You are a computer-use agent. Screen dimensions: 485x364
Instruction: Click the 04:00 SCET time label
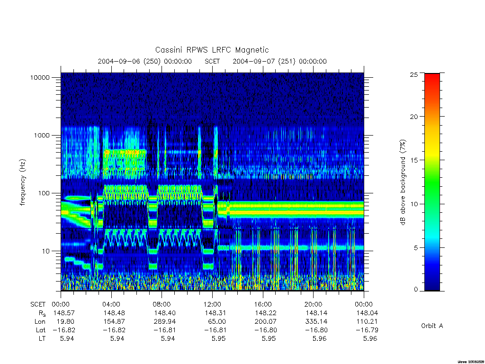point(111,304)
